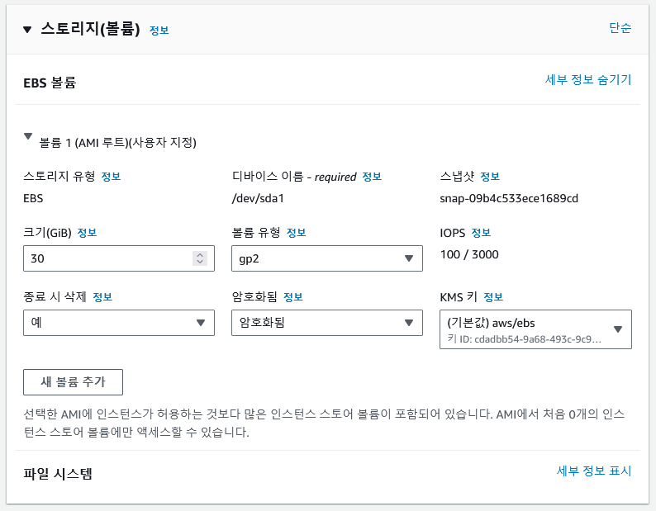The width and height of the screenshot is (656, 511).
Task: Click 세부 정보 표시 for 파일 시스템
Action: coord(594,471)
